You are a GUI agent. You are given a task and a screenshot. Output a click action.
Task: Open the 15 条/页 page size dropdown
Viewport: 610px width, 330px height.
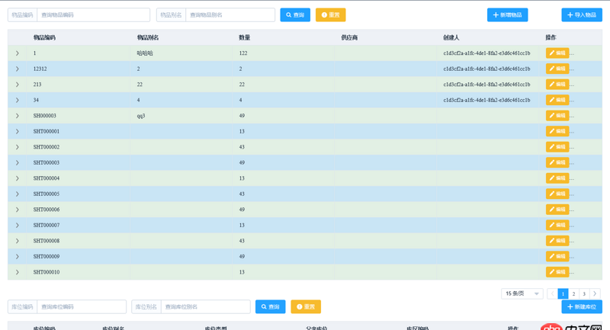(522, 293)
